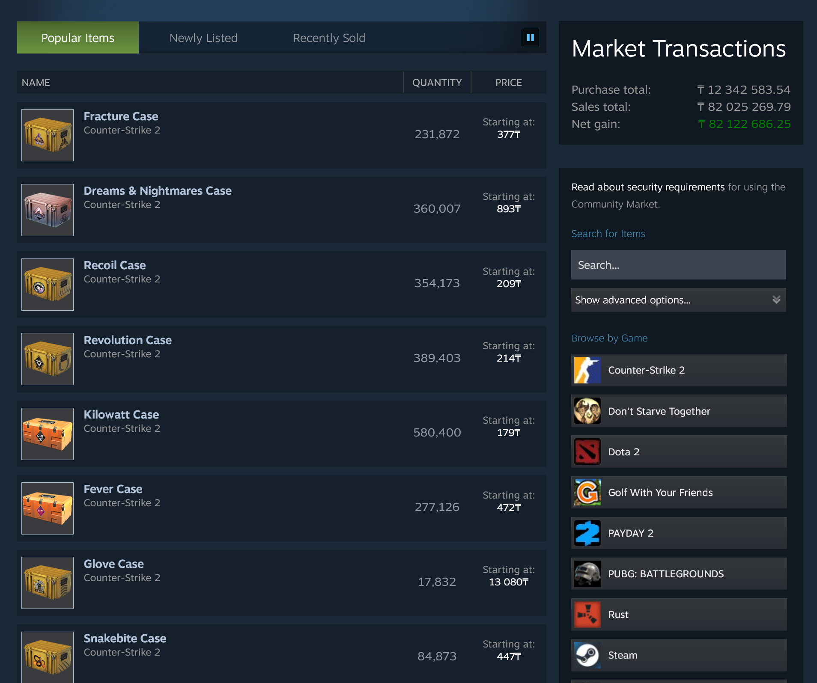Open the Newly Listed tab
Image resolution: width=817 pixels, height=683 pixels.
(203, 38)
